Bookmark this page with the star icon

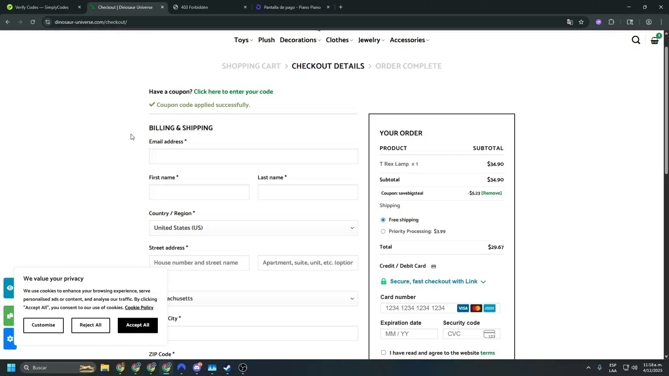tap(581, 22)
